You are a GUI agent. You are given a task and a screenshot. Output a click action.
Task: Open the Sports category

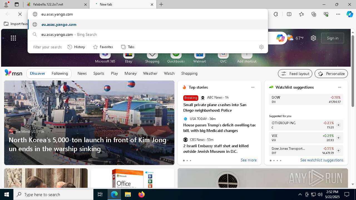(99, 73)
